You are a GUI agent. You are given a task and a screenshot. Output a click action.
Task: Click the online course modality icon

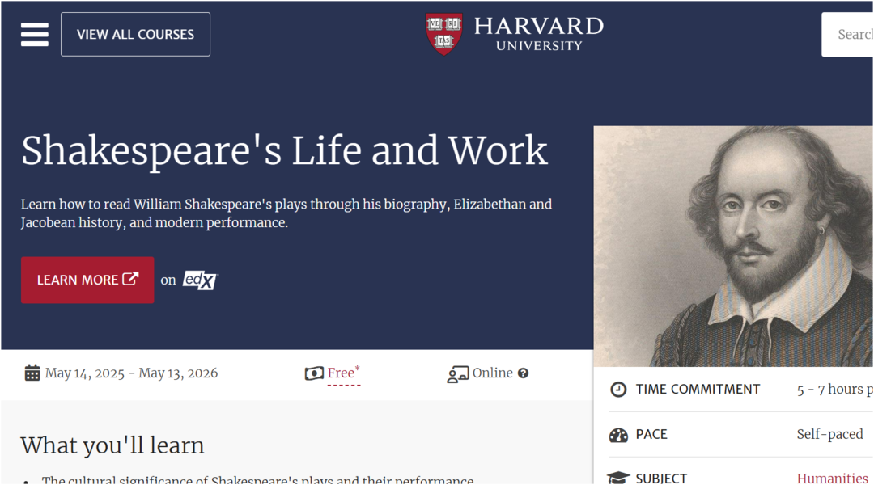(x=458, y=373)
